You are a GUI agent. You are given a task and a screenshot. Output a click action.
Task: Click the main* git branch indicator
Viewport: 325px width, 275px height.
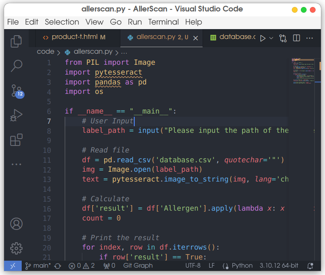tap(38, 266)
